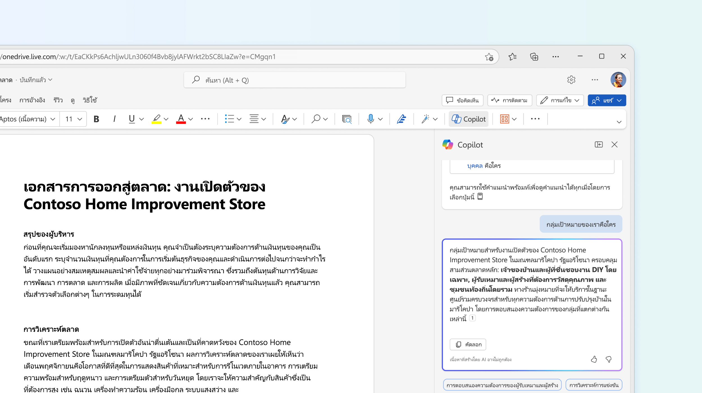Open paragraph alignment dropdown arrow
Image resolution: width=702 pixels, height=393 pixels.
pyautogui.click(x=264, y=119)
